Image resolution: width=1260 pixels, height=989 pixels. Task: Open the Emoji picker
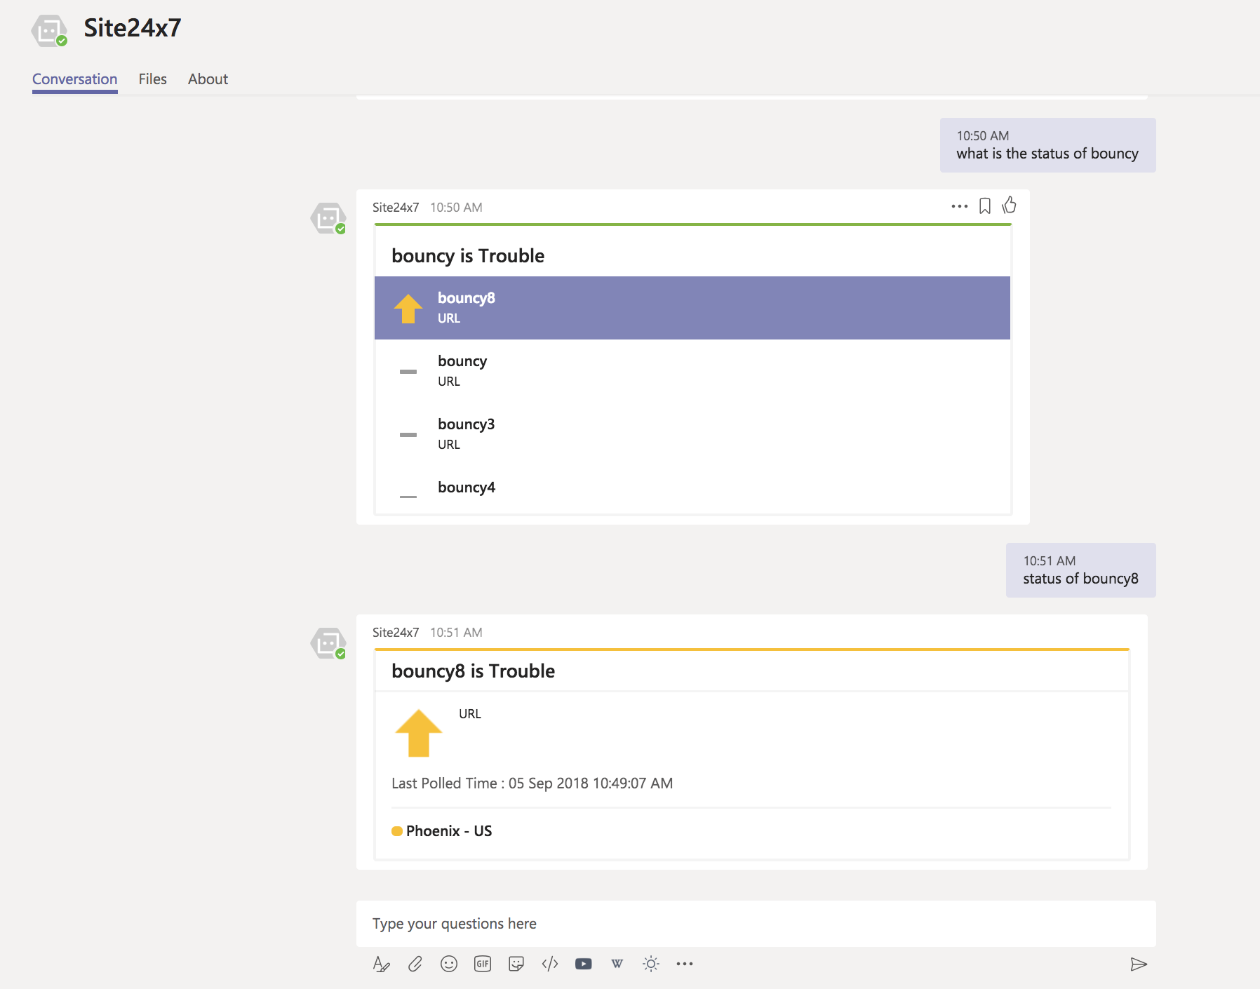point(449,964)
